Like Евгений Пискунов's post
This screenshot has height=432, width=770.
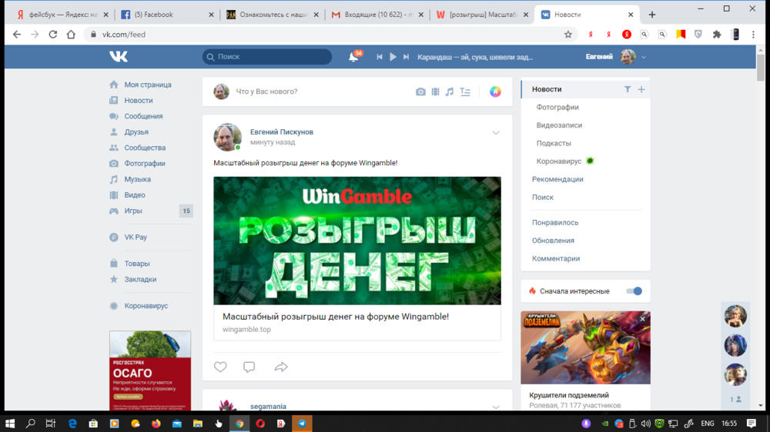(220, 367)
